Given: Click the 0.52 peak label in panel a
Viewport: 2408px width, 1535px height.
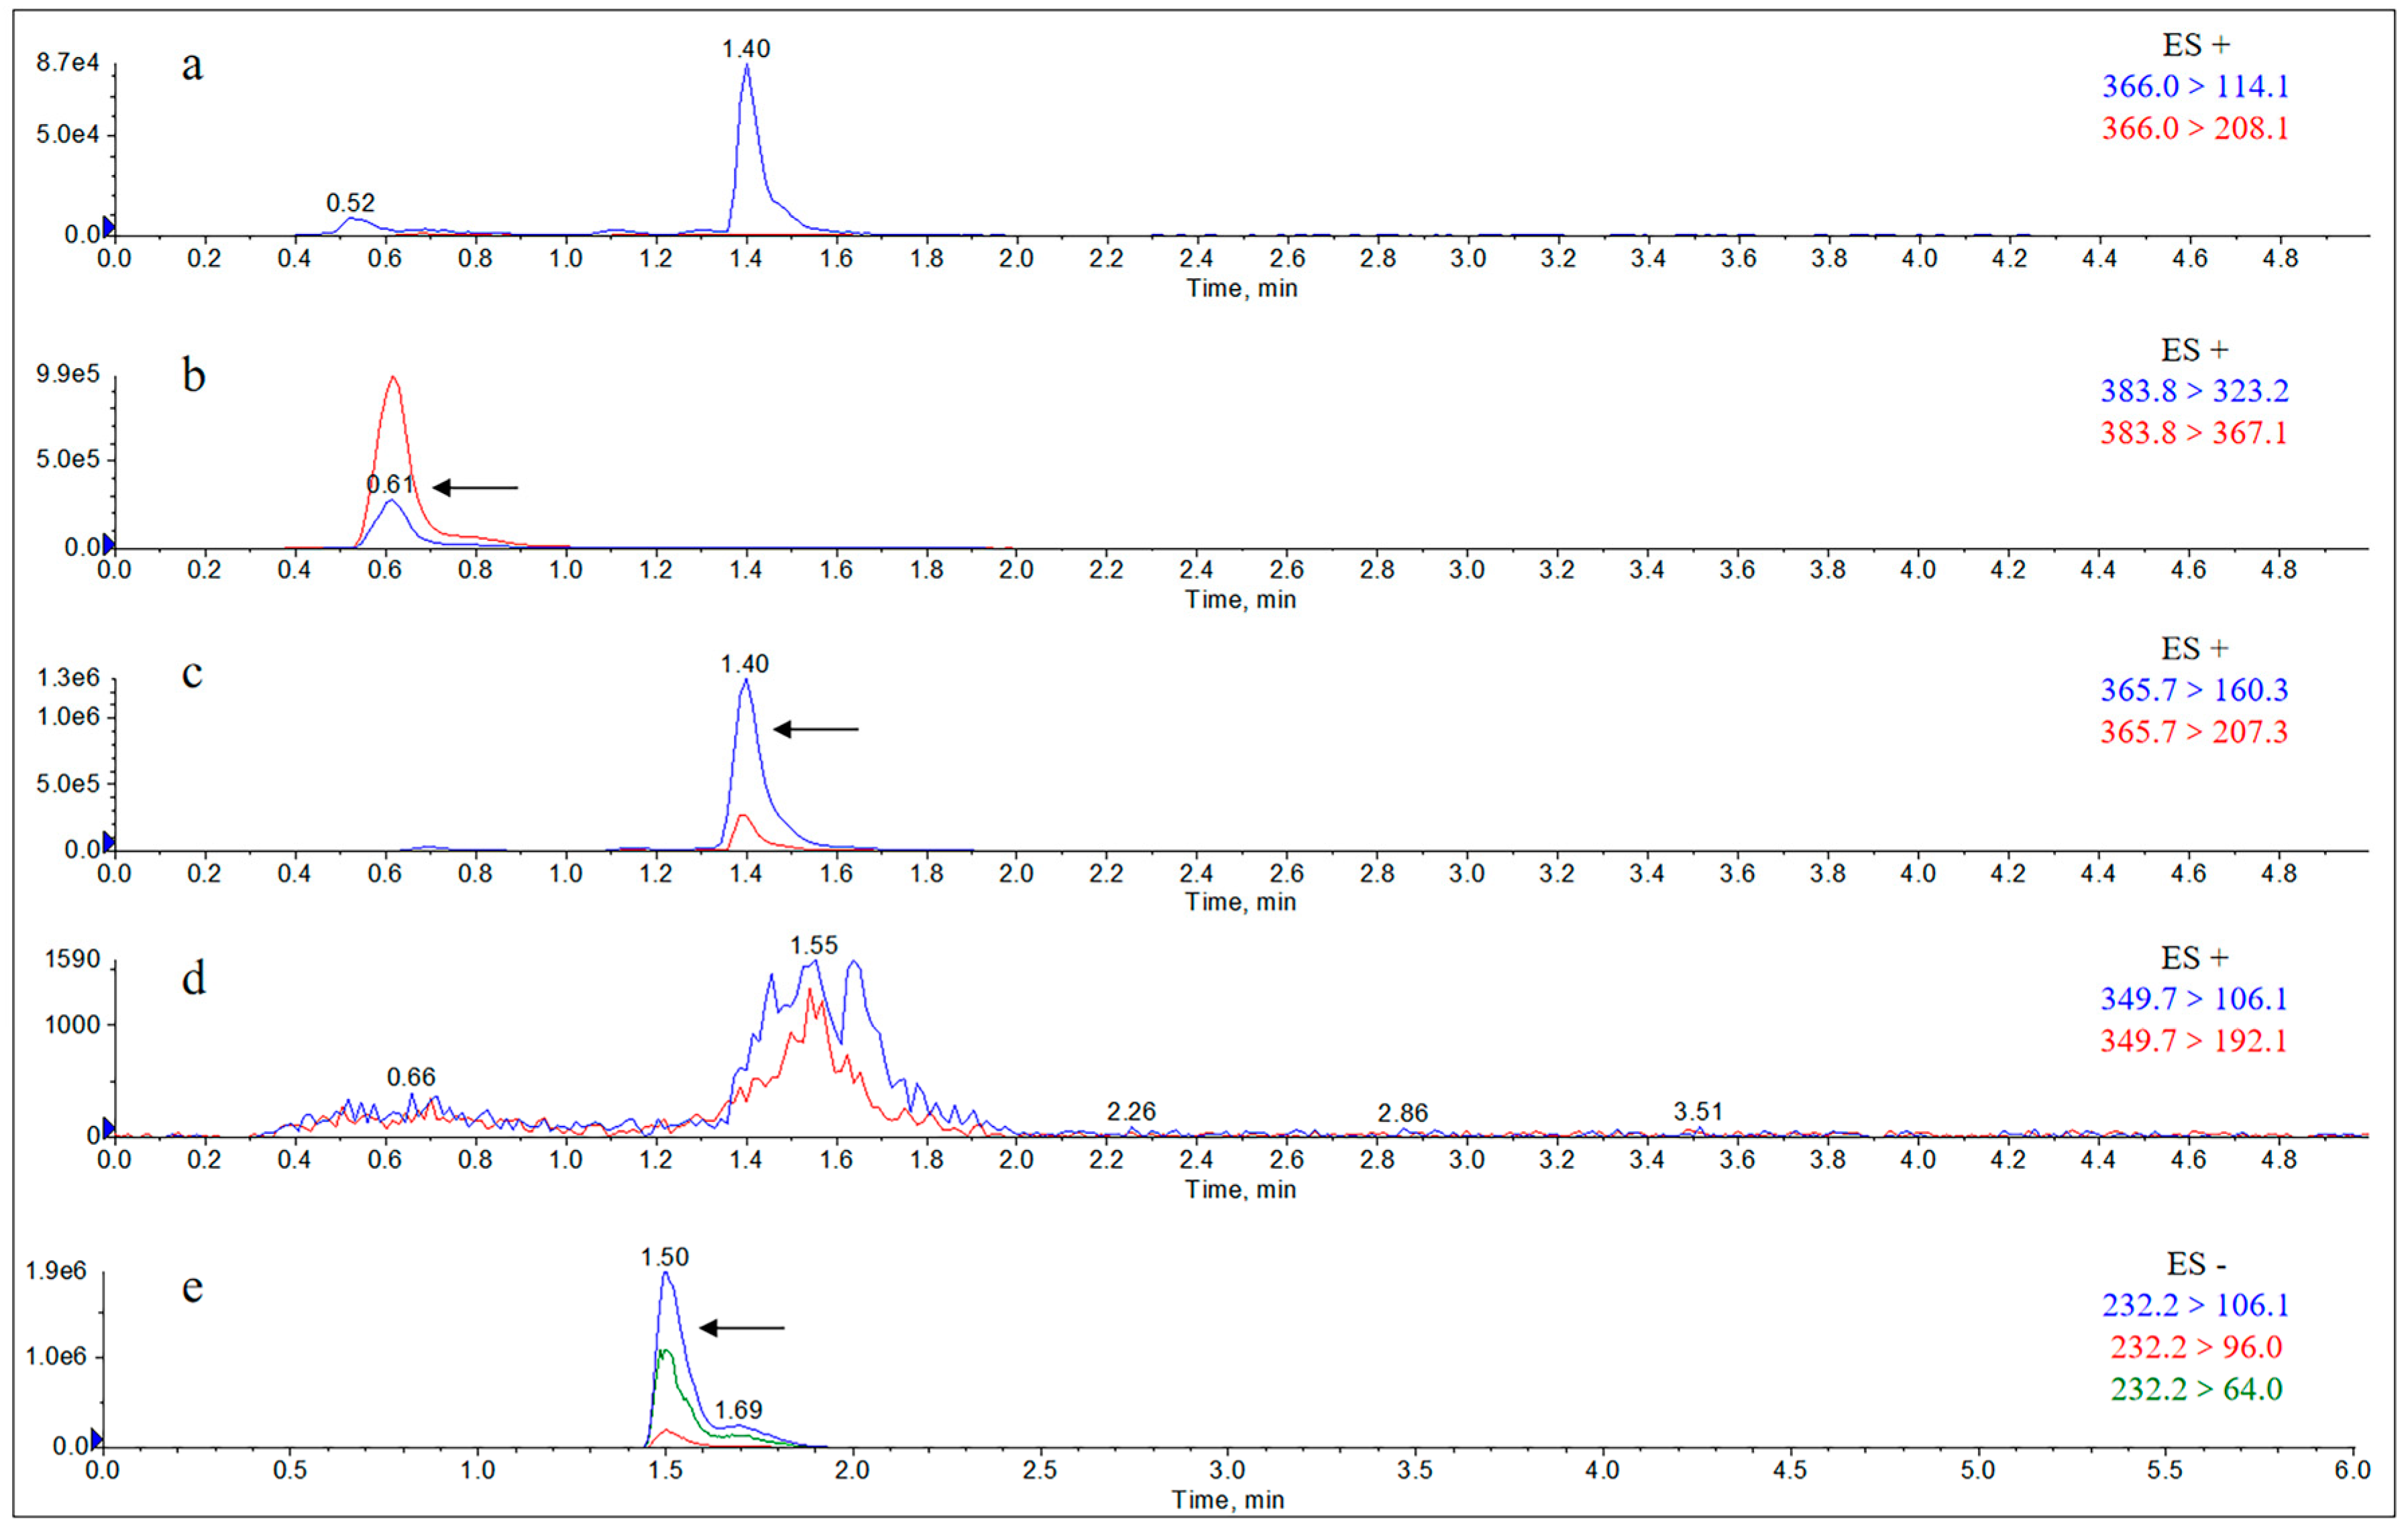Looking at the screenshot, I should 350,203.
